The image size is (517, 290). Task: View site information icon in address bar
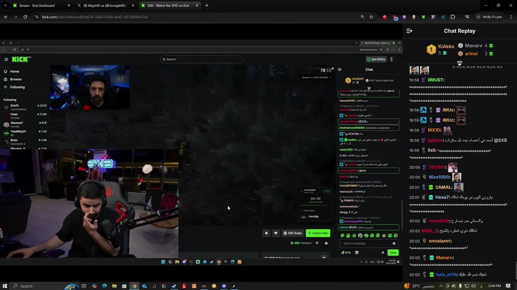click(37, 17)
